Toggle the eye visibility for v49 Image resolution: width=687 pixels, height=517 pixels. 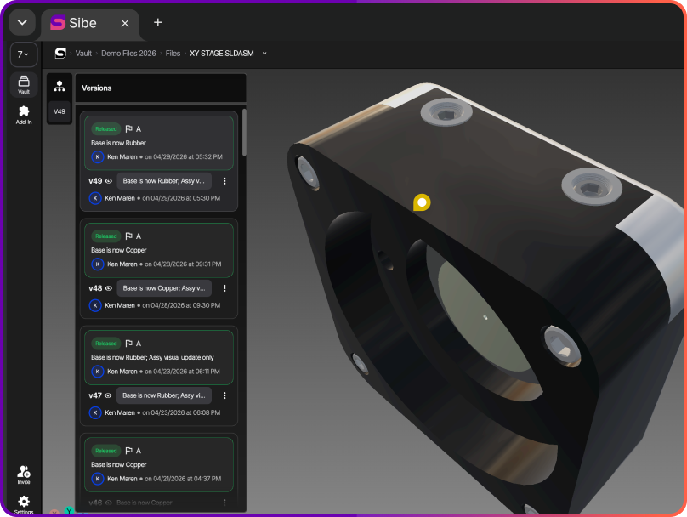pyautogui.click(x=108, y=181)
